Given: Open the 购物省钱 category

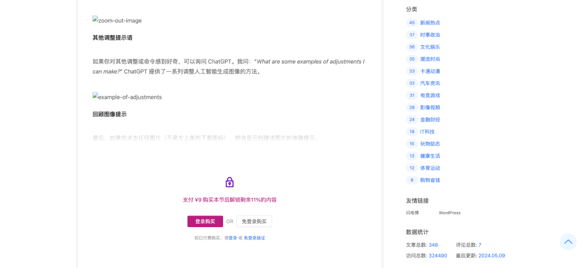Looking at the screenshot, I should [x=430, y=180].
